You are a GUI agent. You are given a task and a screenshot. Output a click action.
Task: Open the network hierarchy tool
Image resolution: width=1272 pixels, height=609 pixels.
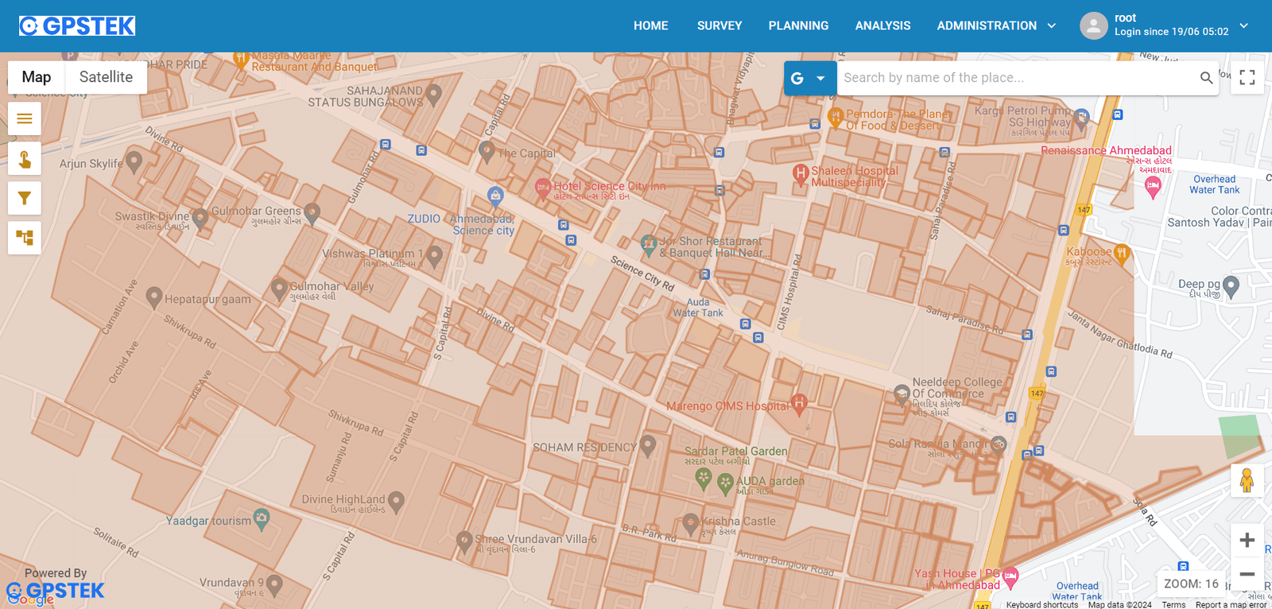tap(25, 238)
